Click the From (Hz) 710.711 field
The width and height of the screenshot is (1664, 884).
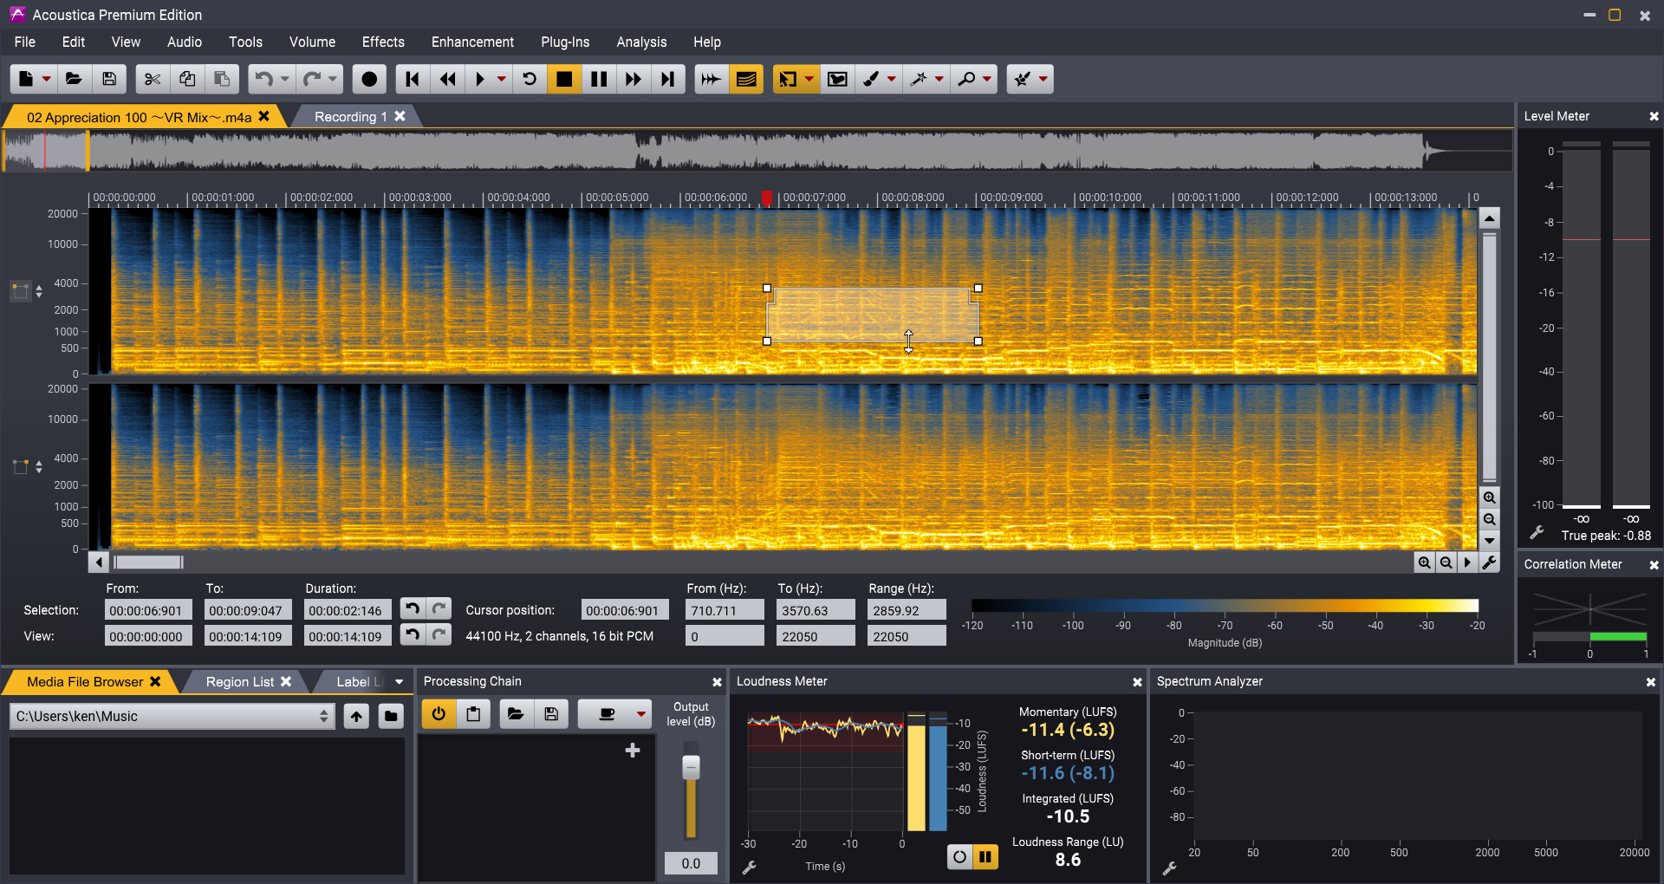(725, 610)
